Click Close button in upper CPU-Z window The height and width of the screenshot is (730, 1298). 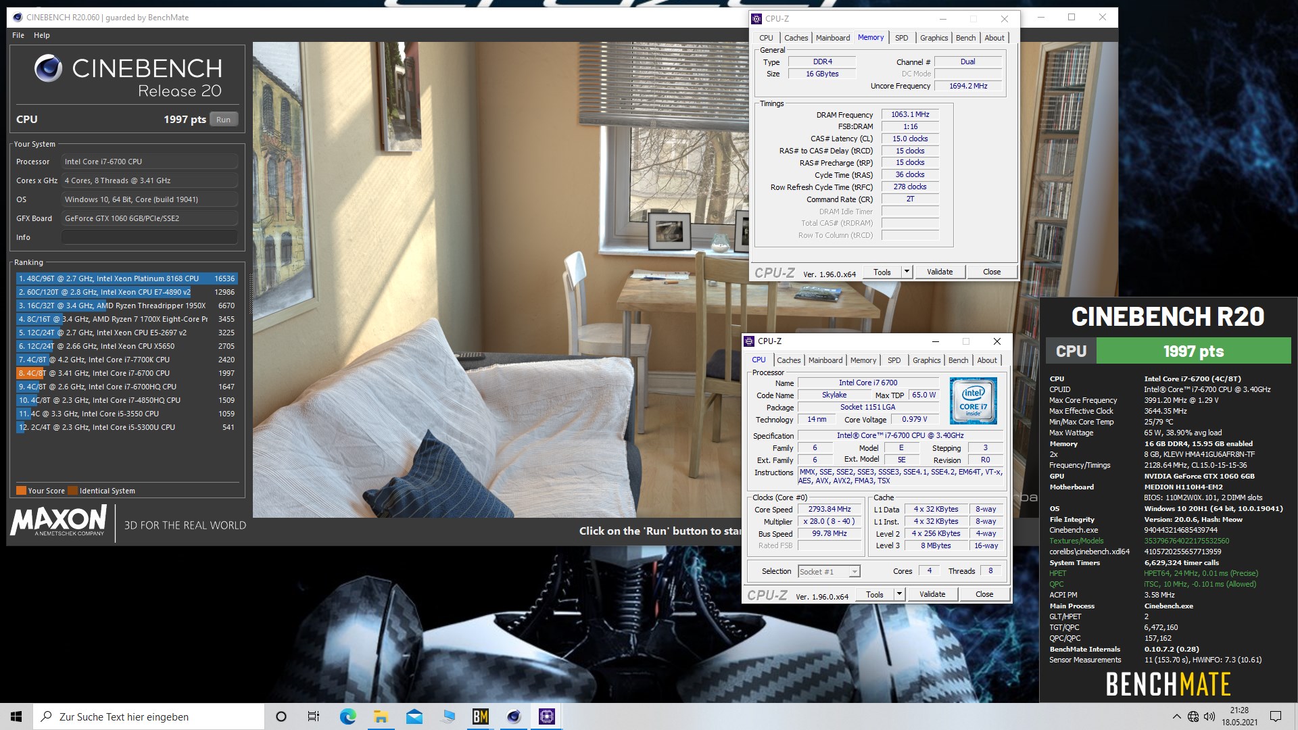(x=992, y=272)
